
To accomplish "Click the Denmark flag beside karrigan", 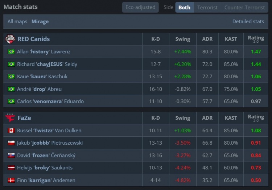I will click(11, 180).
